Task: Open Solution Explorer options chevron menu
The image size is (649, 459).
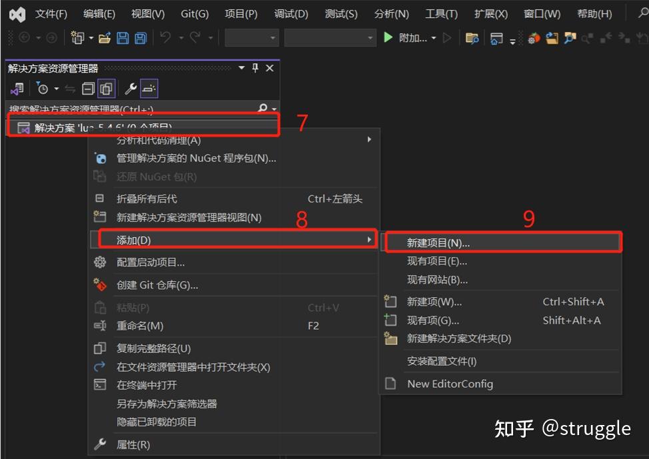Action: [243, 67]
